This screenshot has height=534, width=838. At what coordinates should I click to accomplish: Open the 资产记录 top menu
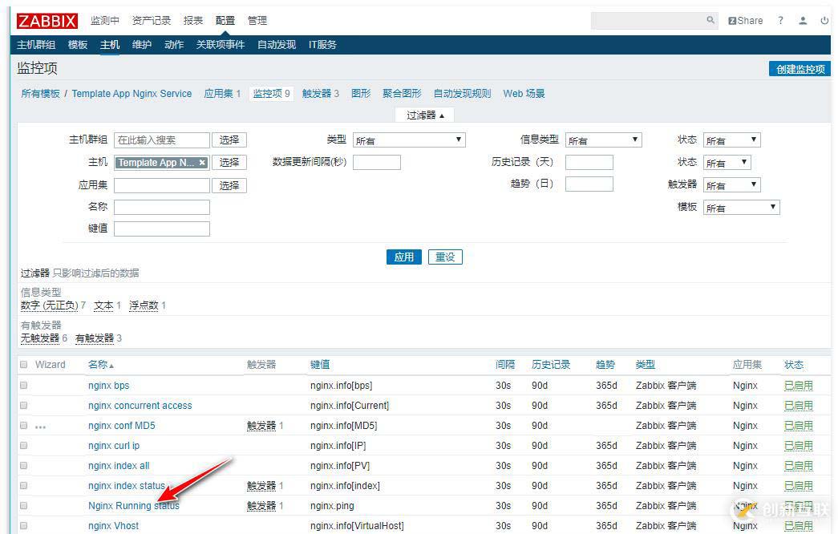pos(152,20)
